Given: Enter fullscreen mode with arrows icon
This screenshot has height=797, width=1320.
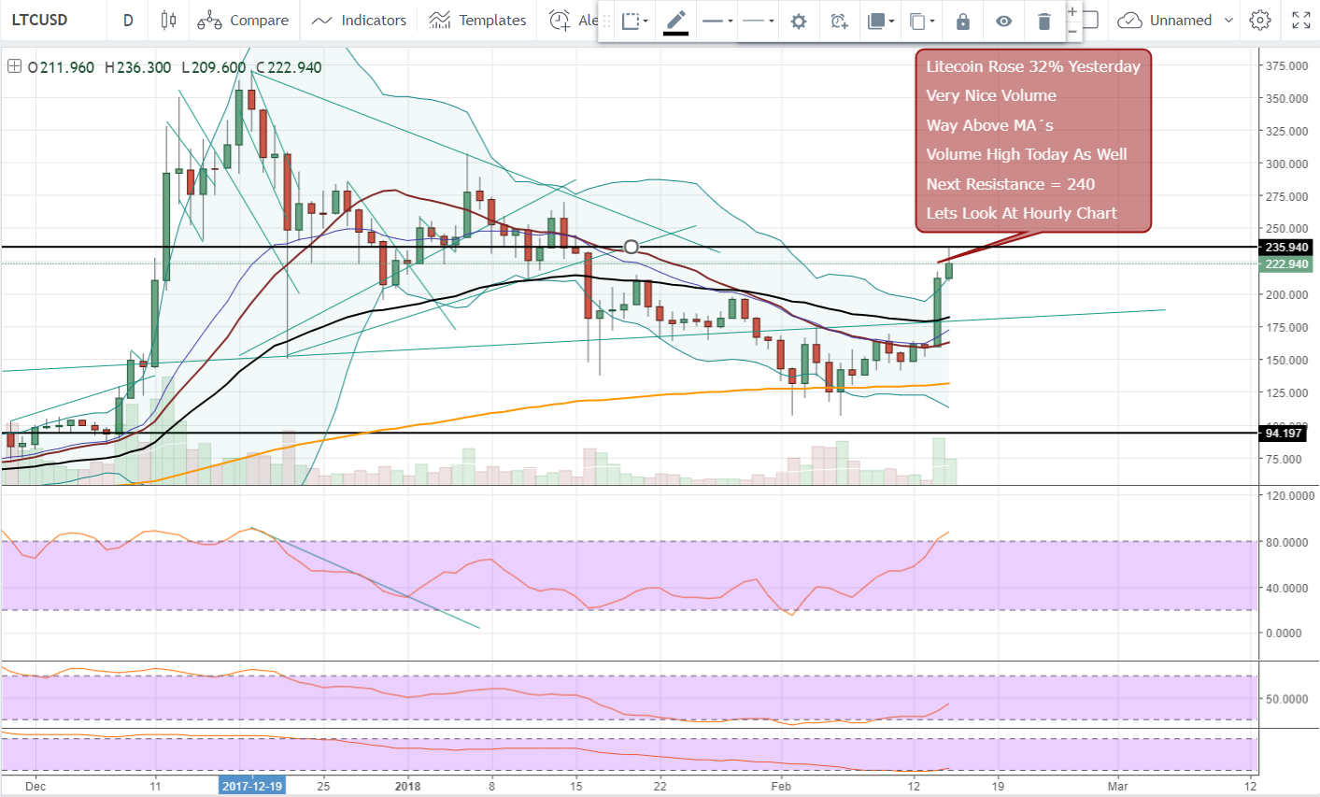Looking at the screenshot, I should click(x=1300, y=20).
